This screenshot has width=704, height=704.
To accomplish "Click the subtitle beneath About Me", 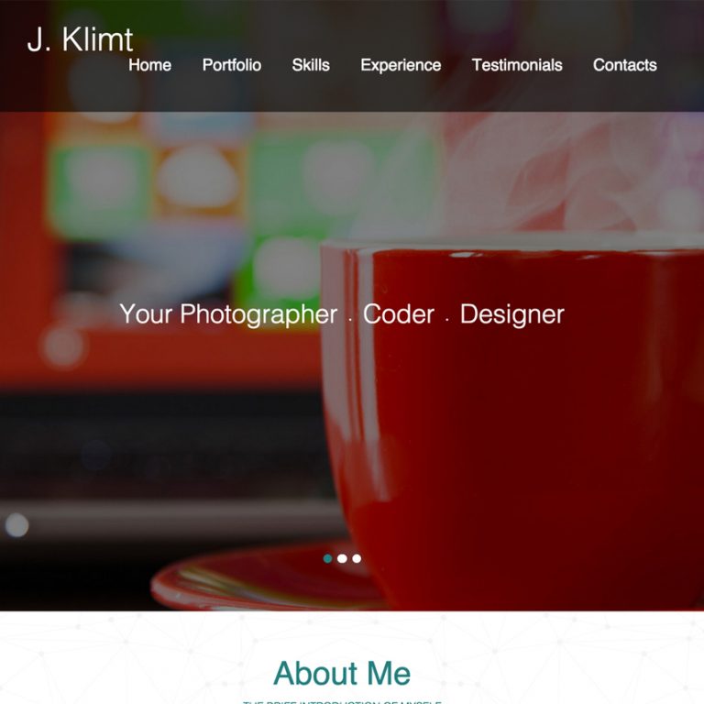I will click(342, 702).
